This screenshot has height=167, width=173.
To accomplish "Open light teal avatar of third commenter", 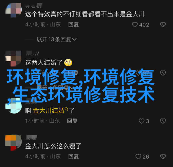I will 14,106.
